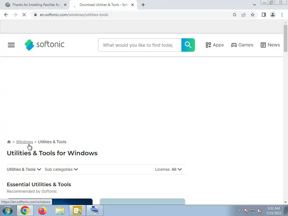Click the home breadcrumb icon

point(9,142)
